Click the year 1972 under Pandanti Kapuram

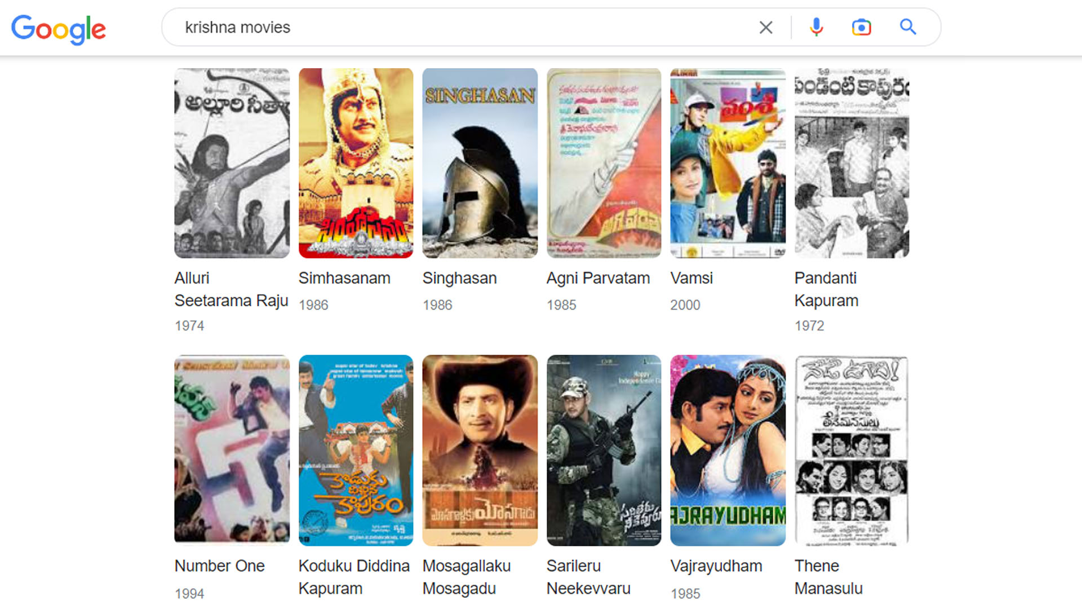(809, 326)
